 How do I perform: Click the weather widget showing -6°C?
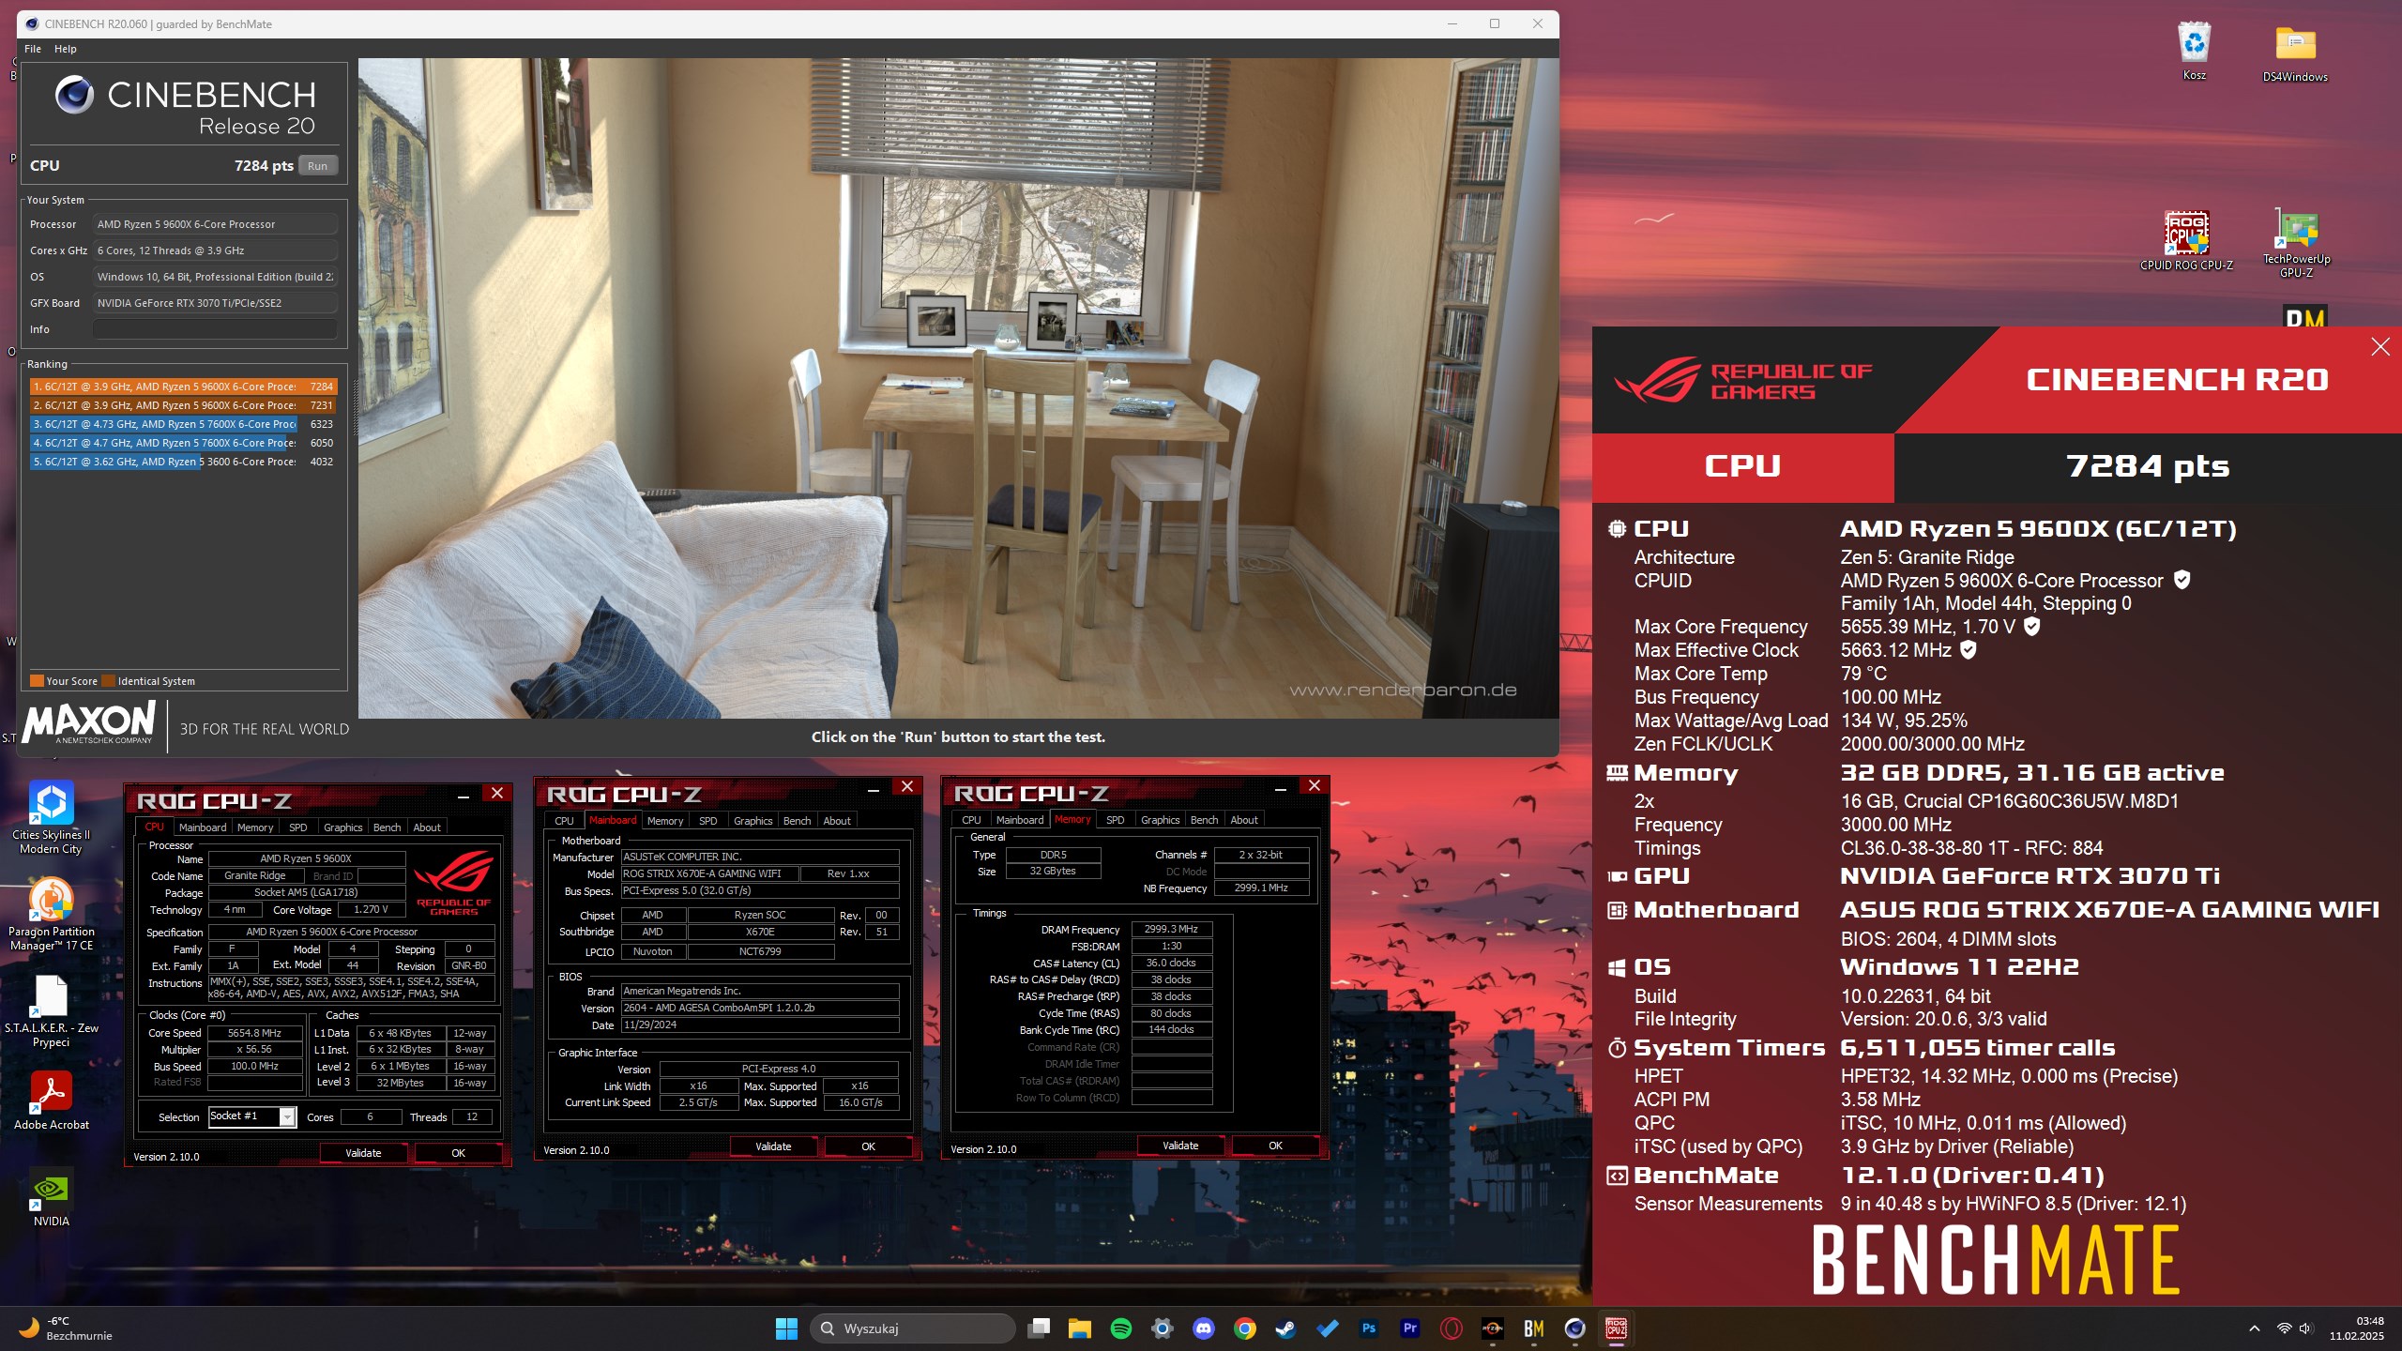[x=66, y=1328]
